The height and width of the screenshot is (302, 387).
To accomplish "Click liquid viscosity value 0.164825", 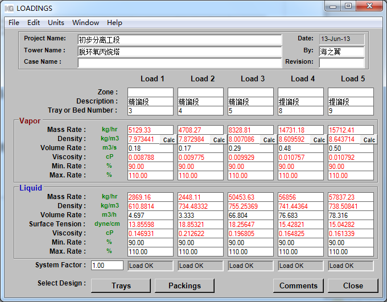I will pos(300,234).
